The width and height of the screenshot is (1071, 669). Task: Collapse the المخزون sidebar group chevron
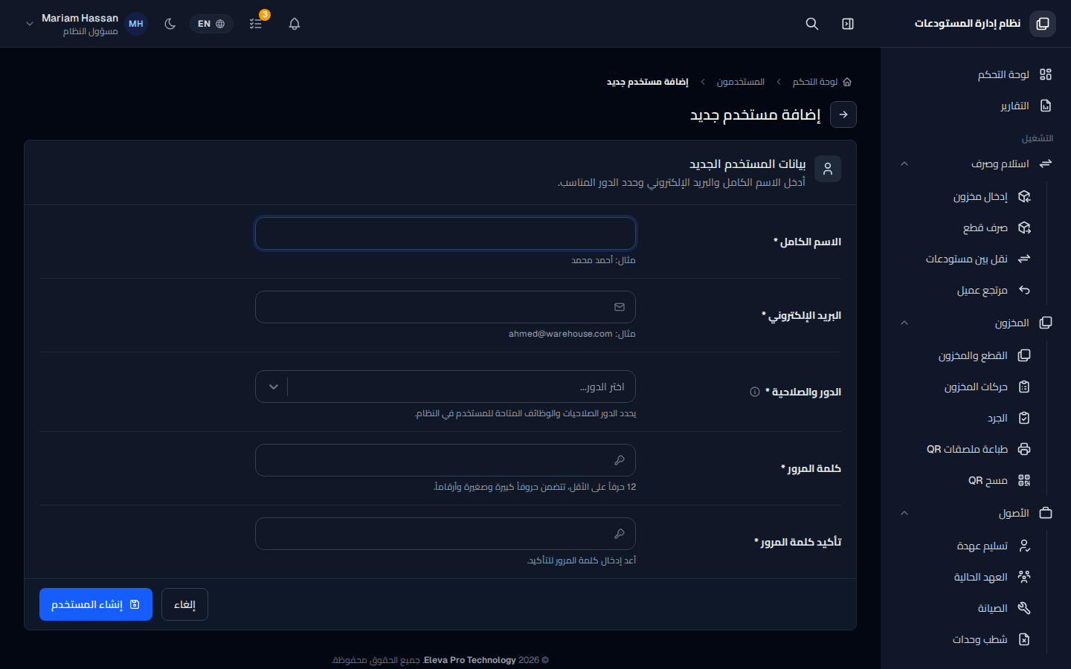[x=904, y=323]
